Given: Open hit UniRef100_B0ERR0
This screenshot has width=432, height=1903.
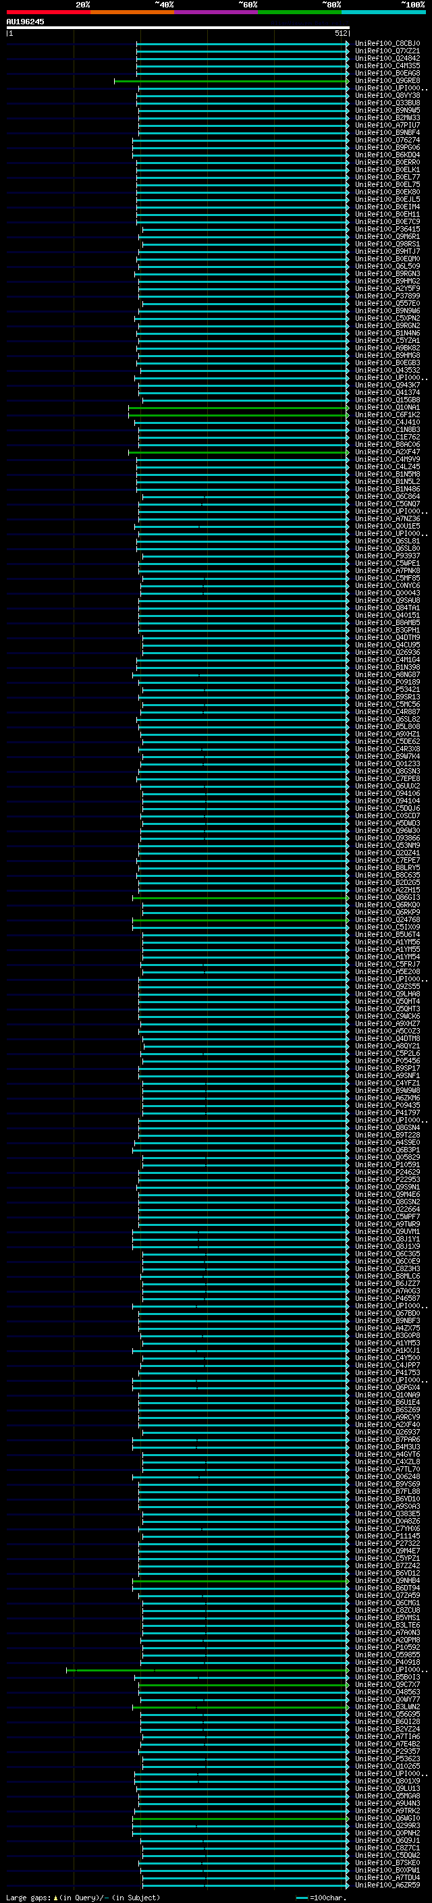Looking at the screenshot, I should pos(387,163).
